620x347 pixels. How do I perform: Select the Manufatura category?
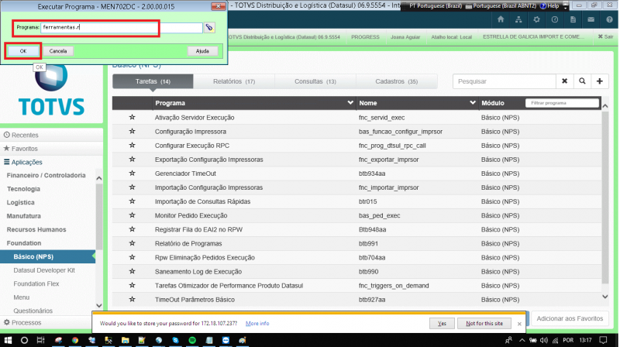24,216
